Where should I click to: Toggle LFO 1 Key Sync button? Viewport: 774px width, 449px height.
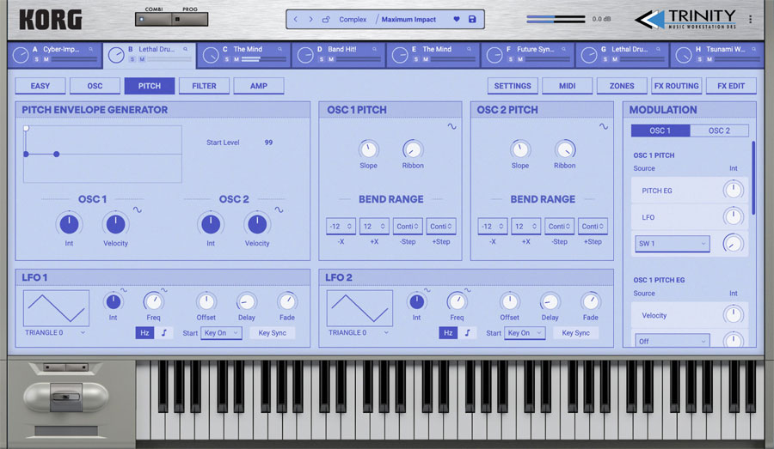(272, 333)
